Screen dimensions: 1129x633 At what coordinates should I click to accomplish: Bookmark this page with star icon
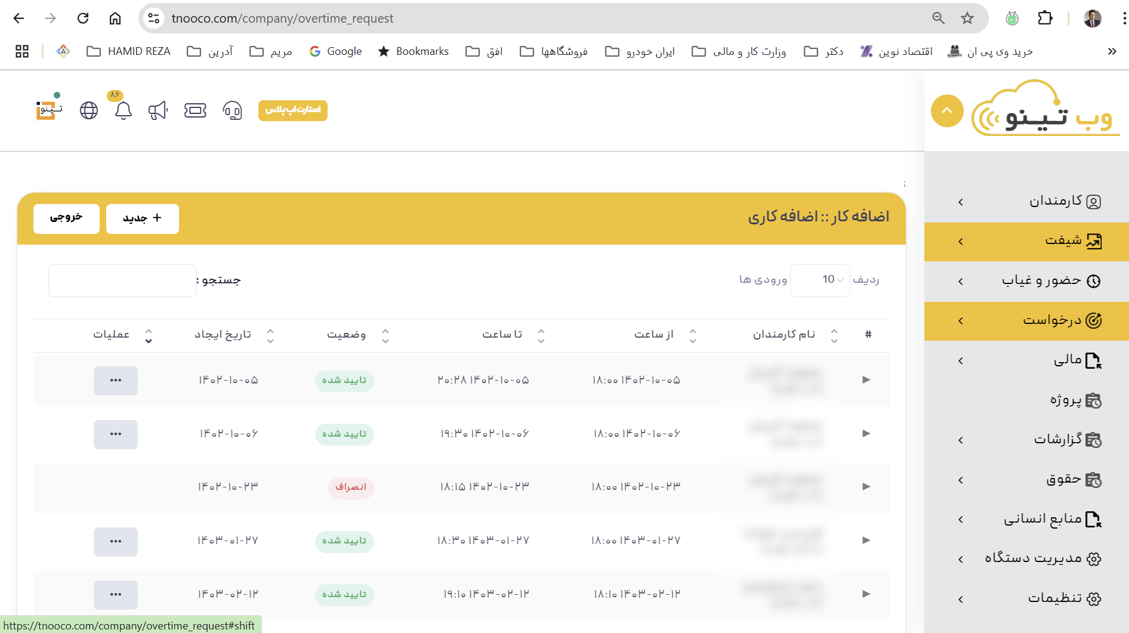point(967,18)
